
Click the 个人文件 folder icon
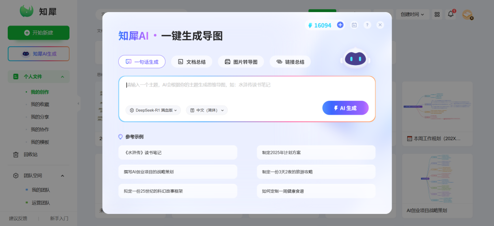pyautogui.click(x=16, y=77)
